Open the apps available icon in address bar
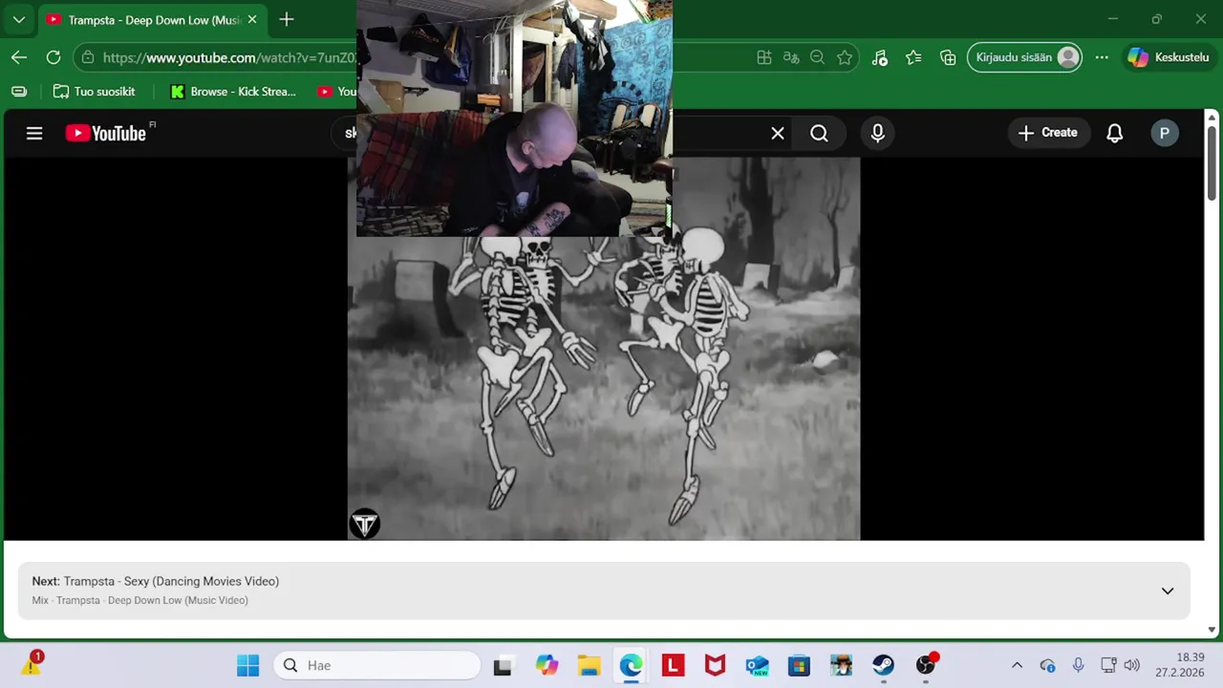1223x688 pixels. pyautogui.click(x=764, y=57)
